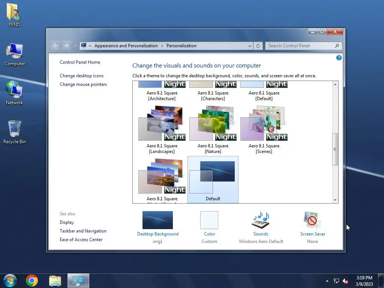This screenshot has width=384, height=288.
Task: Select the Network desktop icon
Action: [x=15, y=93]
